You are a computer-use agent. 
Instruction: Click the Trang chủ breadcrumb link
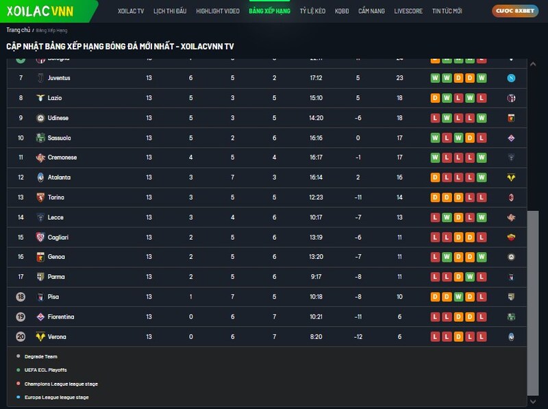click(x=18, y=31)
